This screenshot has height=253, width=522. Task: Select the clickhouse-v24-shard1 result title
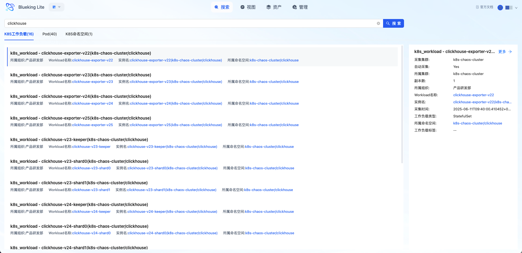(x=79, y=248)
